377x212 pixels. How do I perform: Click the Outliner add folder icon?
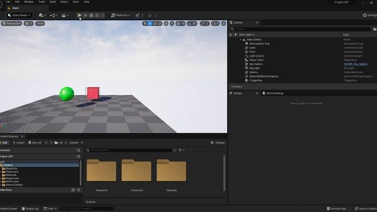pyautogui.click(x=375, y=29)
